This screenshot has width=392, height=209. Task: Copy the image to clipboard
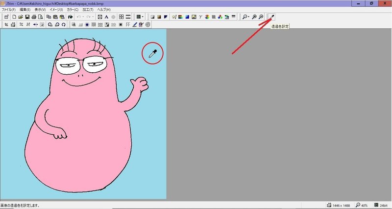49,17
